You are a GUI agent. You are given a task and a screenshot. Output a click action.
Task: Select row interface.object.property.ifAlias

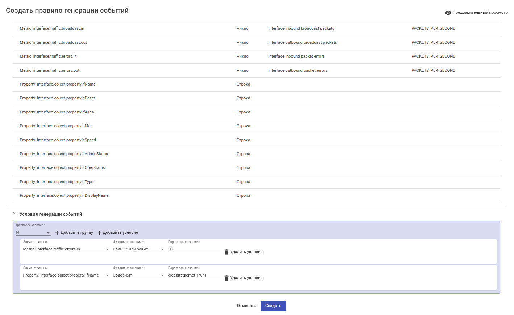(57, 112)
